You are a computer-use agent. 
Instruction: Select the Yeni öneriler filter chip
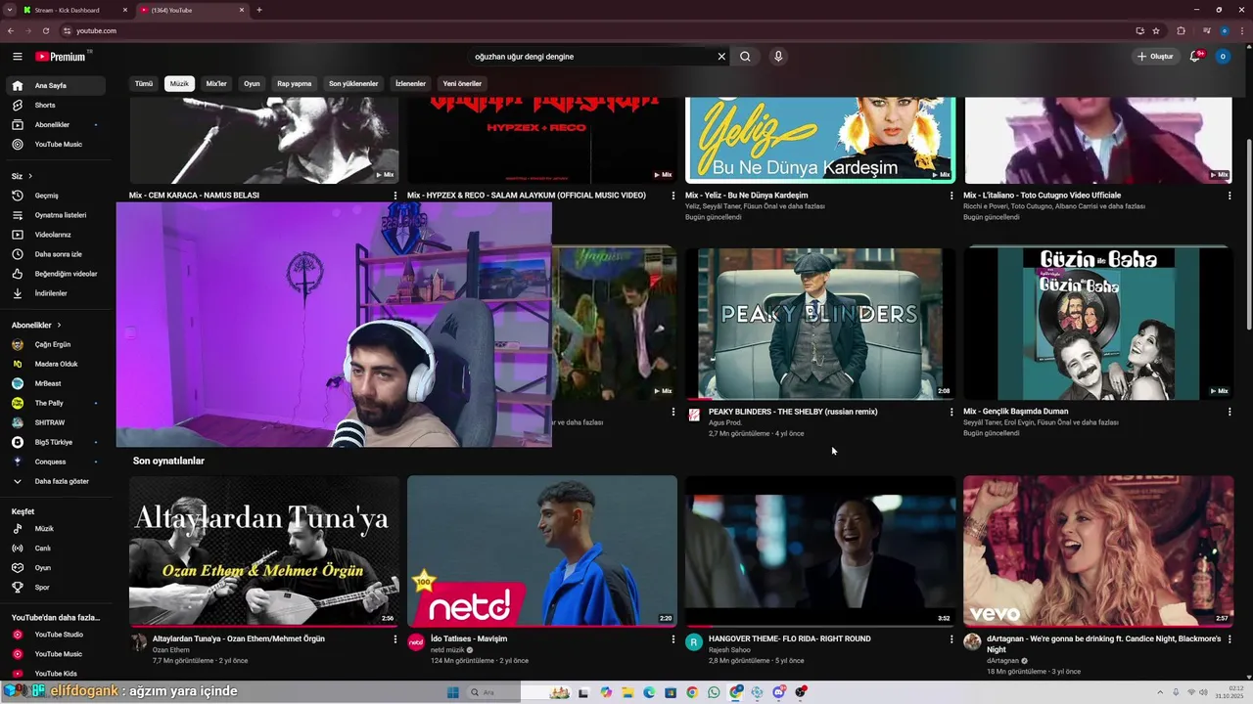pos(462,84)
